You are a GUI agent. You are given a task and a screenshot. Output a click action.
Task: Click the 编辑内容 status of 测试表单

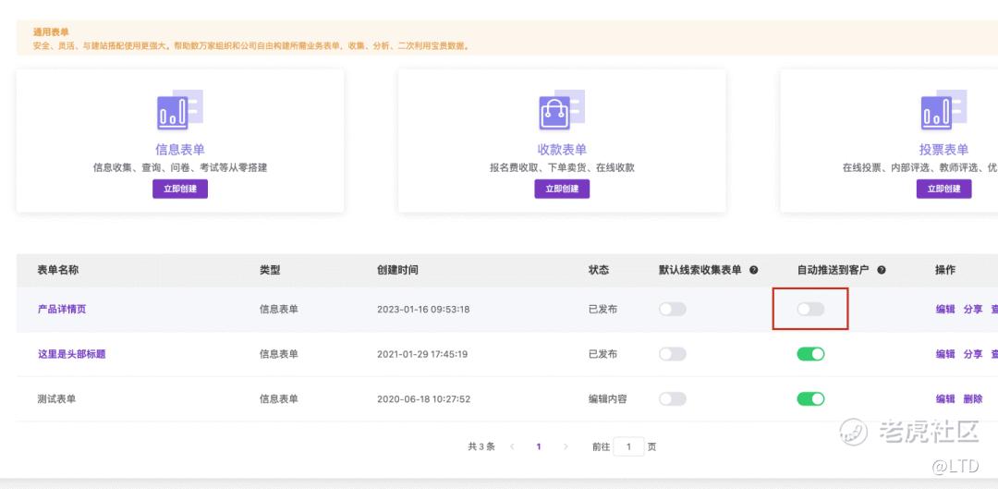pos(608,399)
